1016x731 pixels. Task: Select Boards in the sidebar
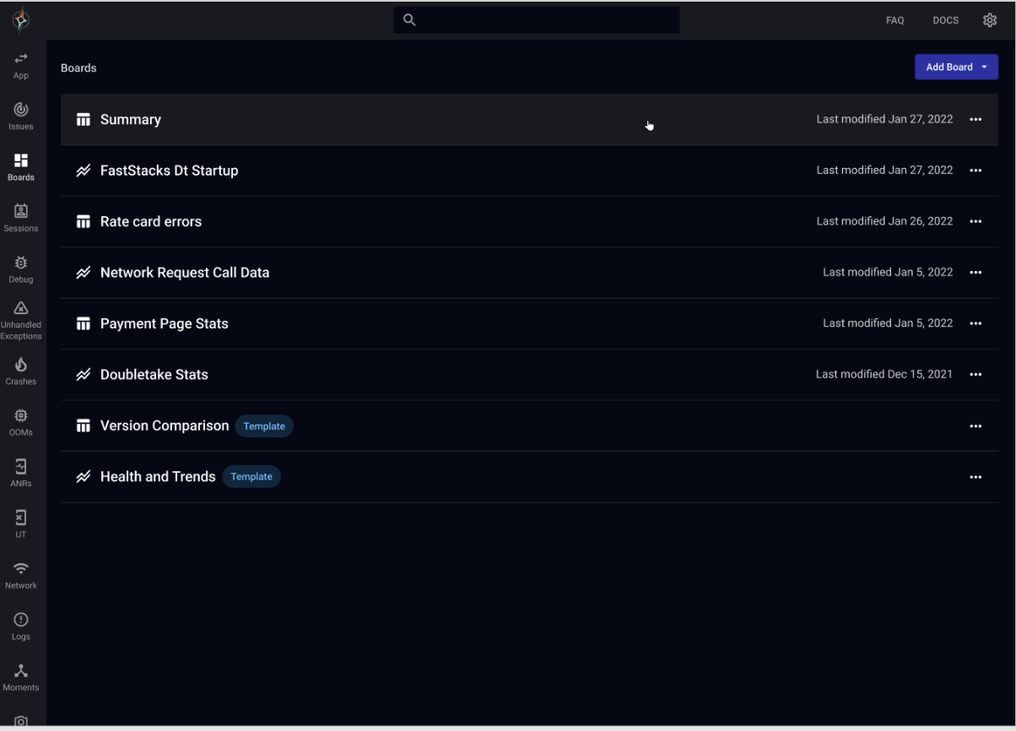click(21, 167)
